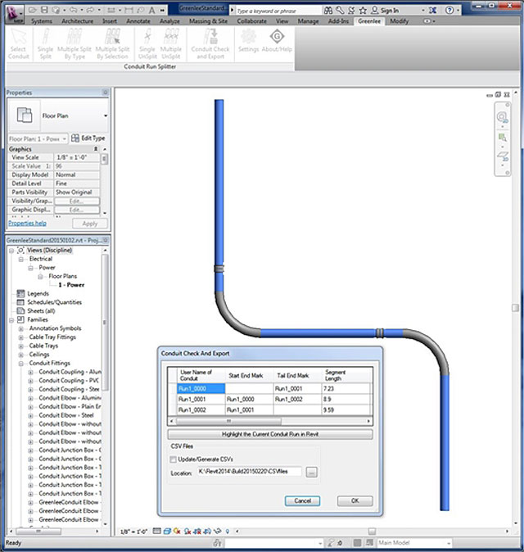Run the Single UnSplit tool
Screen dimensions: 524x552
147,44
